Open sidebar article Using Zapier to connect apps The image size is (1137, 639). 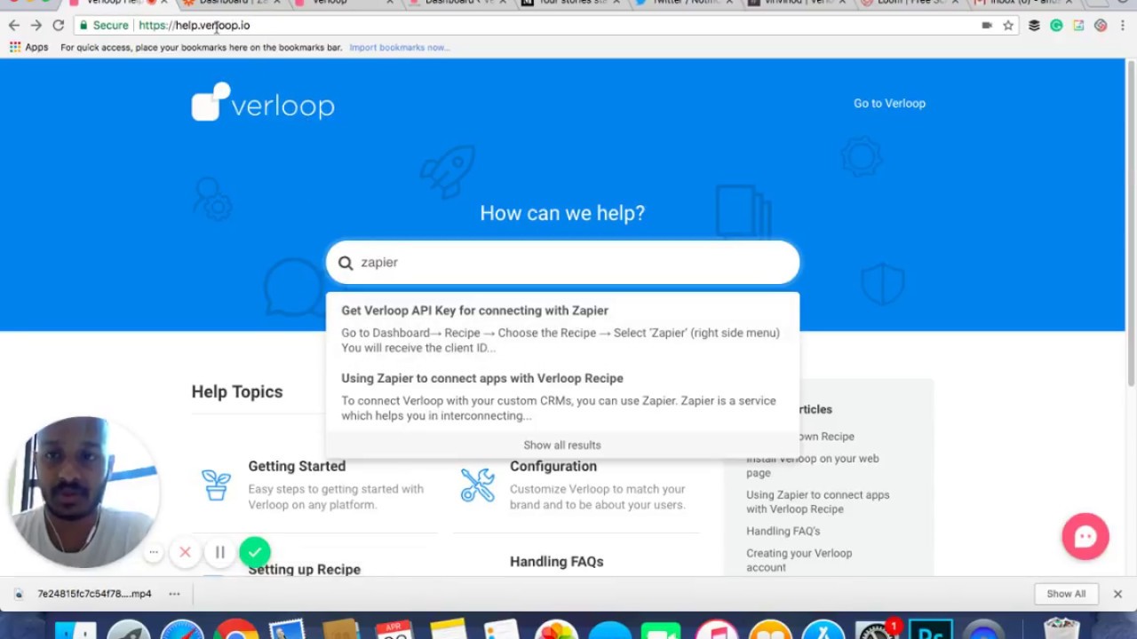click(x=818, y=501)
